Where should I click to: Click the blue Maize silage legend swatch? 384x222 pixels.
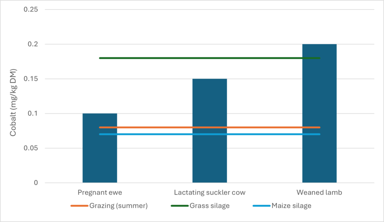pyautogui.click(x=261, y=206)
